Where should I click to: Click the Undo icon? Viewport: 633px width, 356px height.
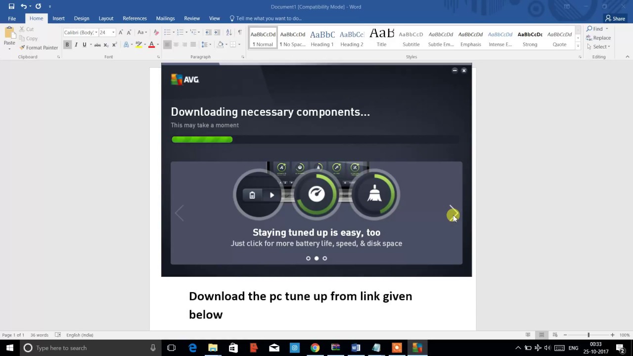23,6
